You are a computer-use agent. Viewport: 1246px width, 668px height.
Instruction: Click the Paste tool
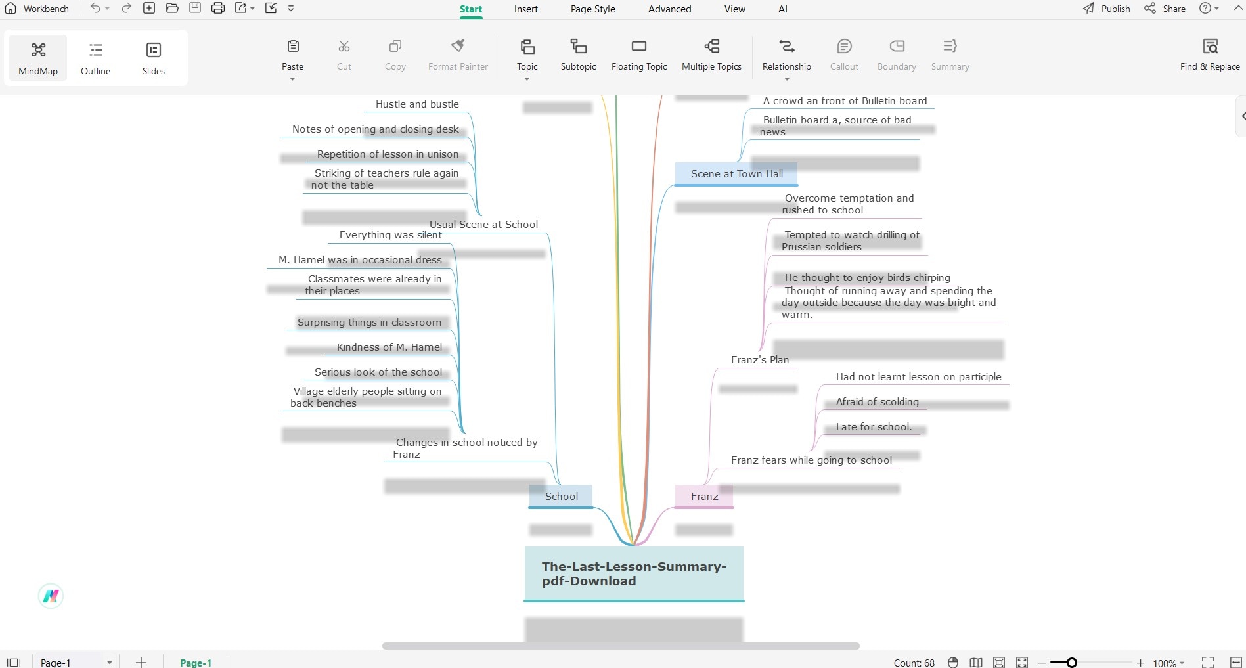click(x=293, y=55)
